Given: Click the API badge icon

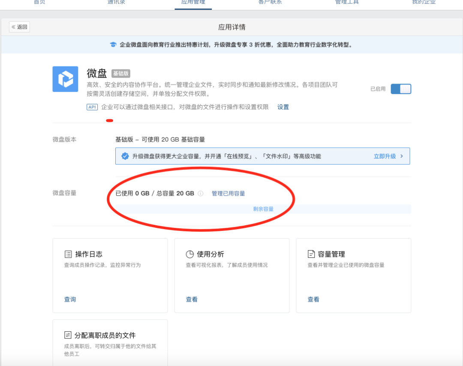Looking at the screenshot, I should coord(92,107).
